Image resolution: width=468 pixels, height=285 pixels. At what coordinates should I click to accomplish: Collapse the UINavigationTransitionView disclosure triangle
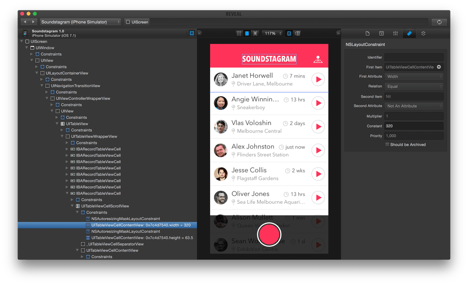click(42, 86)
